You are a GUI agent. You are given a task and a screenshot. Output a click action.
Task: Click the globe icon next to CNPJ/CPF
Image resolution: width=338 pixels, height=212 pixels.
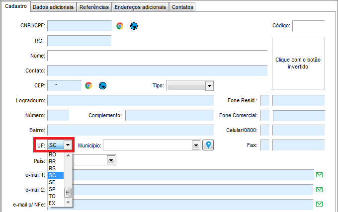coord(133,26)
